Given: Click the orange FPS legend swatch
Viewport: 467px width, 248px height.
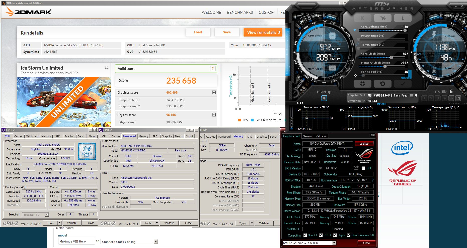Looking at the screenshot, I should (240, 120).
